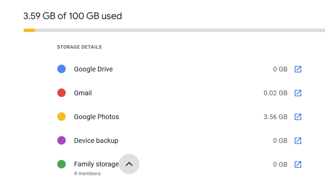Click the yellow used portion of storage bar
Screen dimensions: 325x180
(29, 30)
